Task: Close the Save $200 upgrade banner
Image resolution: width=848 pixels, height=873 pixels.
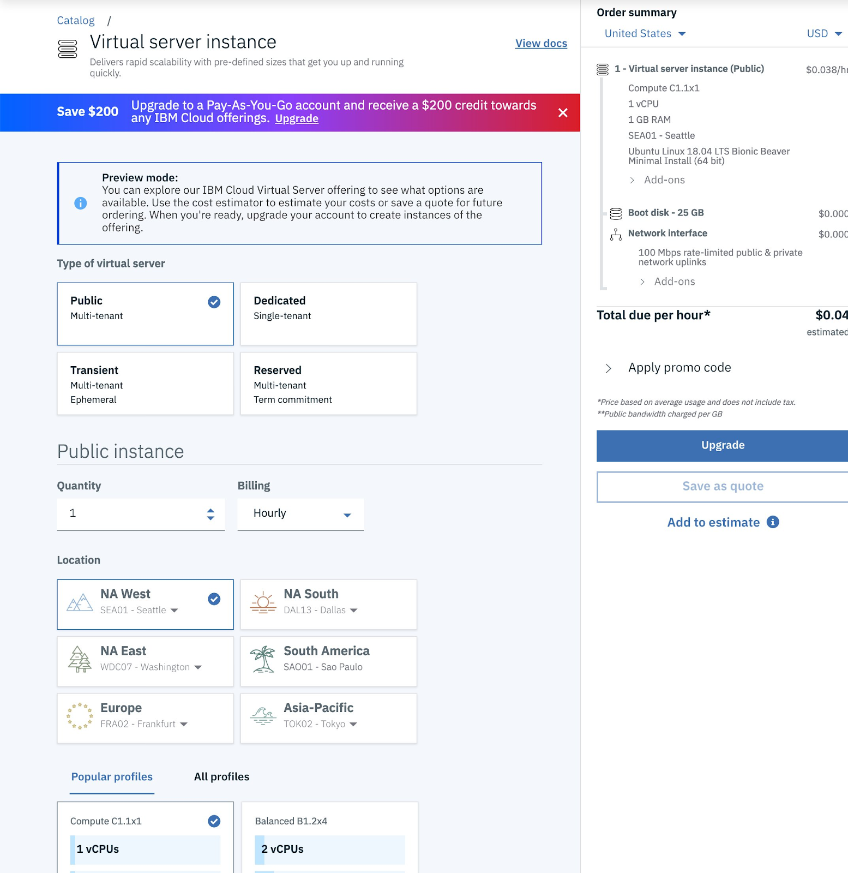Action: coord(563,112)
